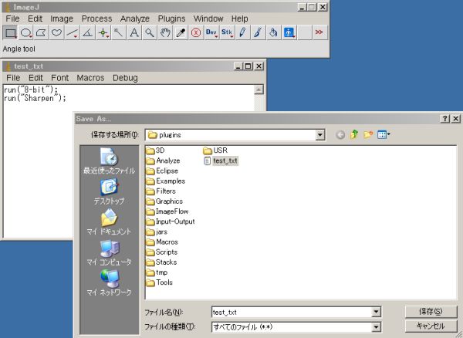
Task: Select the Magnifying glass tool
Action: [x=150, y=32]
